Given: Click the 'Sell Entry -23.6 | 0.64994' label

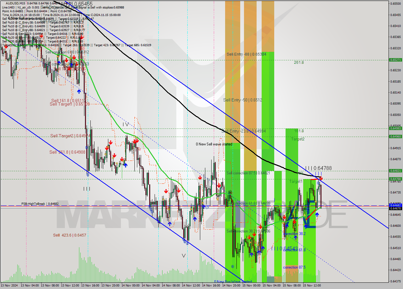Looking at the screenshot, I should (244, 131).
